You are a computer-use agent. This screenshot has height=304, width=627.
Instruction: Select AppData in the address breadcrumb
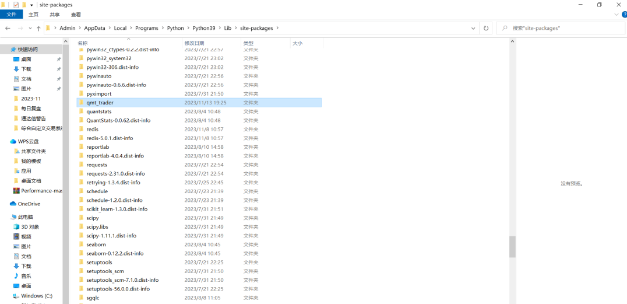point(94,29)
